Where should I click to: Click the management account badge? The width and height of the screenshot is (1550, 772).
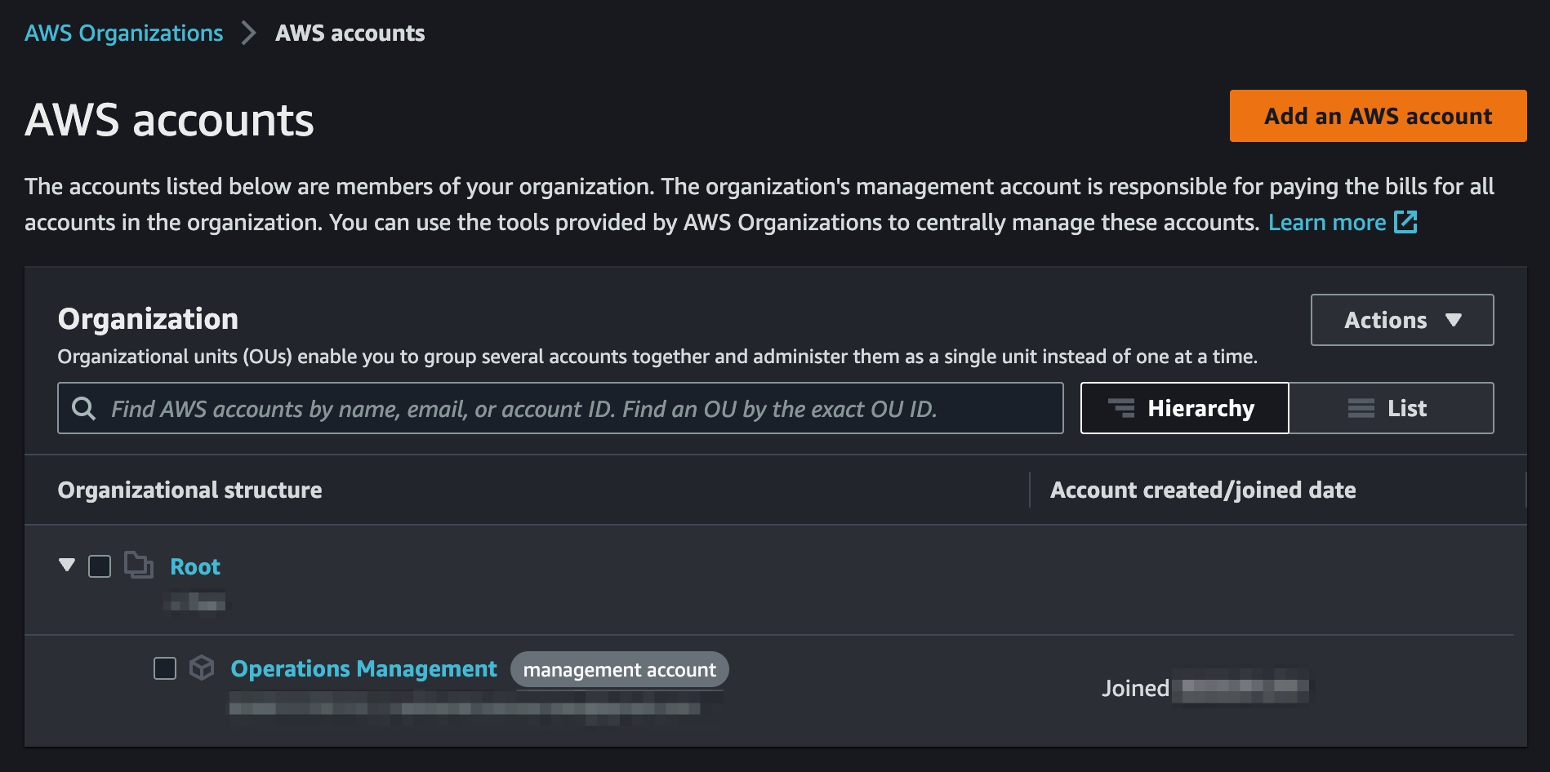[619, 669]
